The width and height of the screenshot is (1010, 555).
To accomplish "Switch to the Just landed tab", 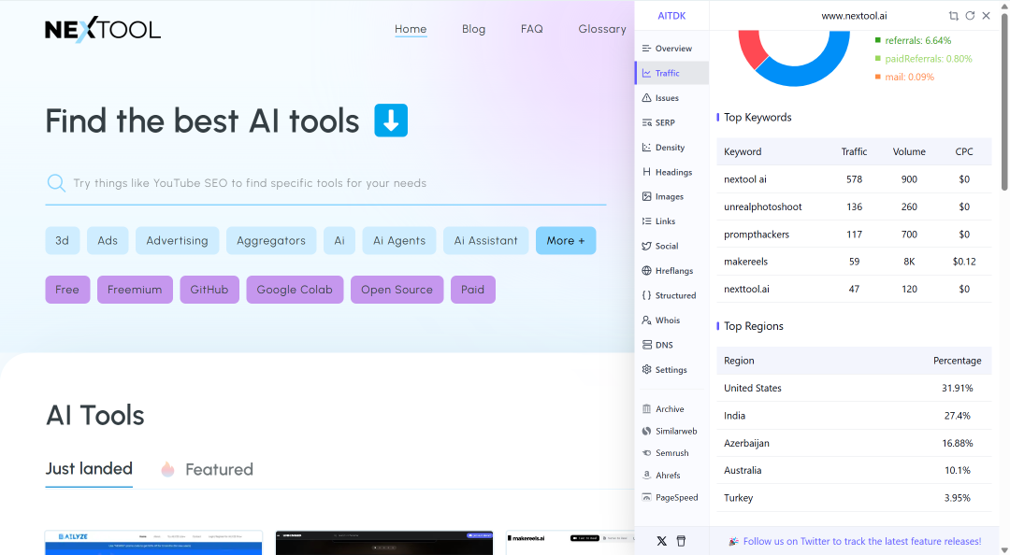I will 89,469.
